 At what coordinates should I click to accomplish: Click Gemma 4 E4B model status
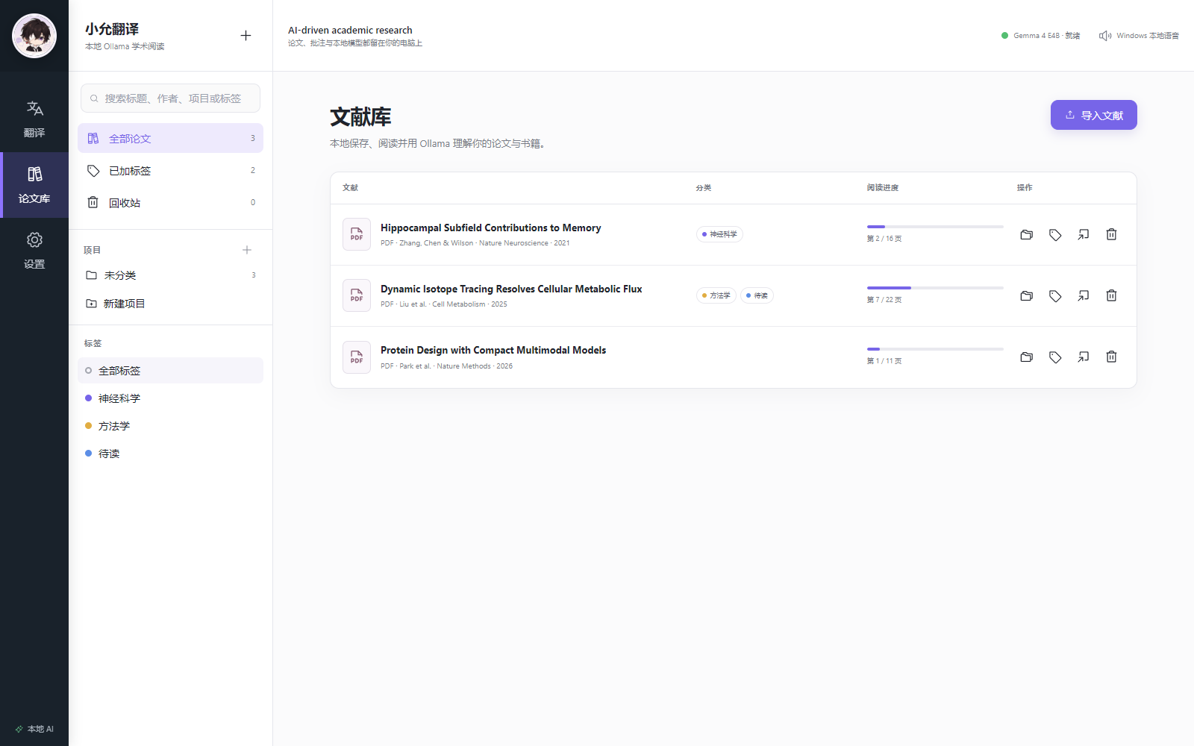pyautogui.click(x=1040, y=36)
